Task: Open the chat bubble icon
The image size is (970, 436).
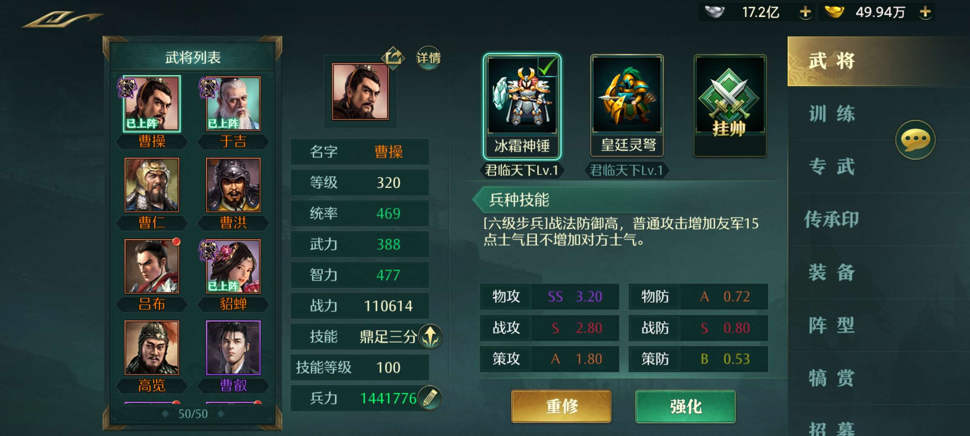Action: click(x=915, y=140)
